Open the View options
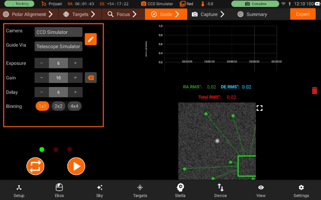321x200 pixels. tap(261, 191)
